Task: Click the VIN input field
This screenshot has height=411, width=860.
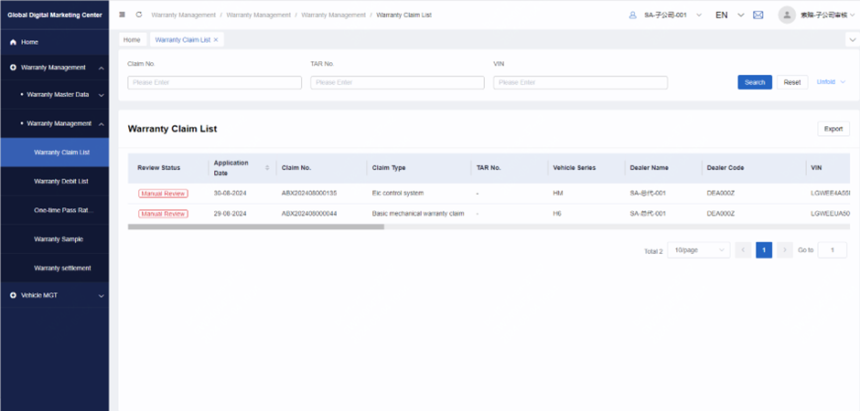Action: (x=580, y=82)
